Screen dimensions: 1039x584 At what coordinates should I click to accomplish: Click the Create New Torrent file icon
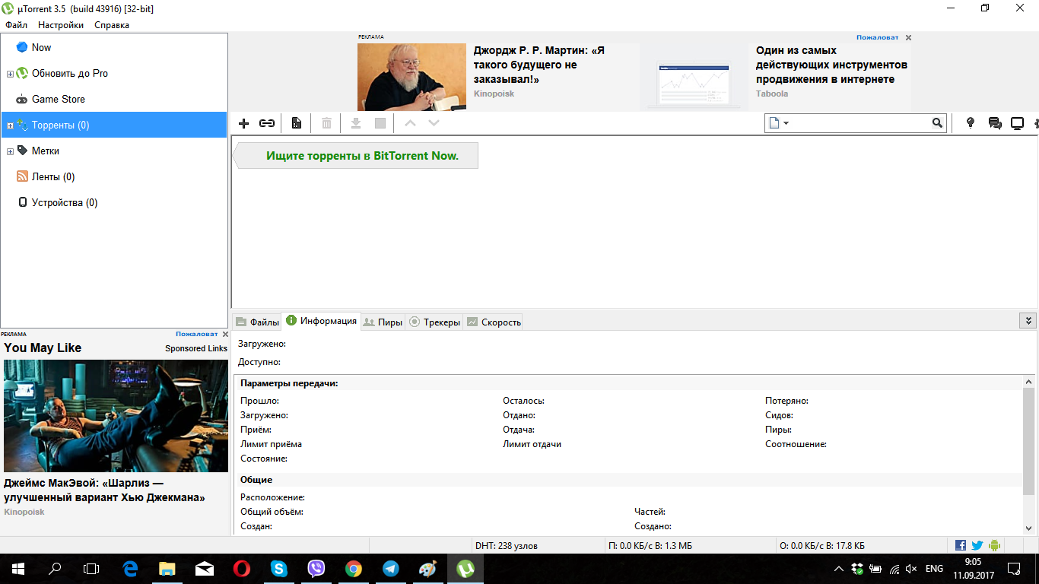[x=297, y=123]
